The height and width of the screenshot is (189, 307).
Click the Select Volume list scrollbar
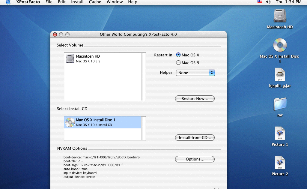pos(143,76)
